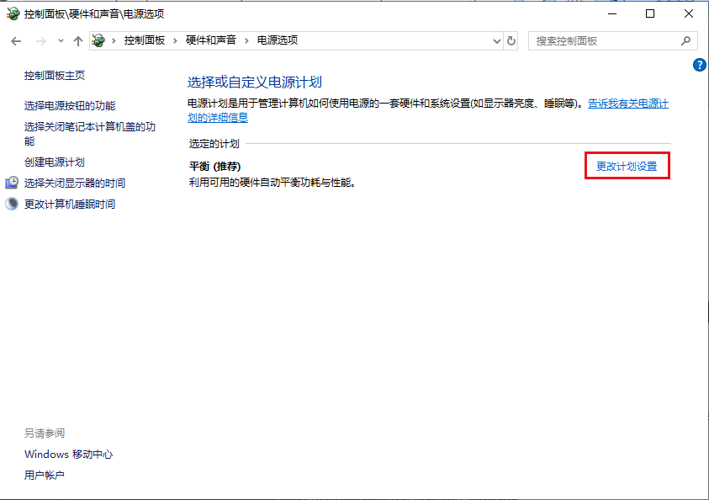Click the power options icon in address bar
Viewport: 709px width, 500px height.
tap(98, 40)
